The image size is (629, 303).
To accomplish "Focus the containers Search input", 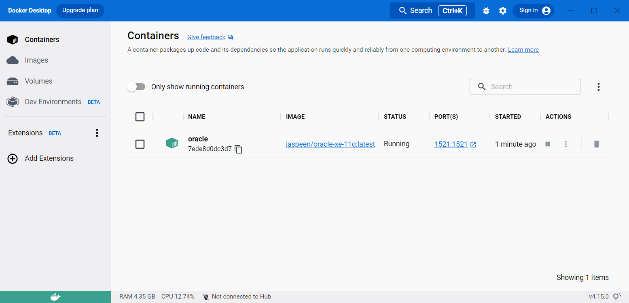I will click(x=525, y=87).
